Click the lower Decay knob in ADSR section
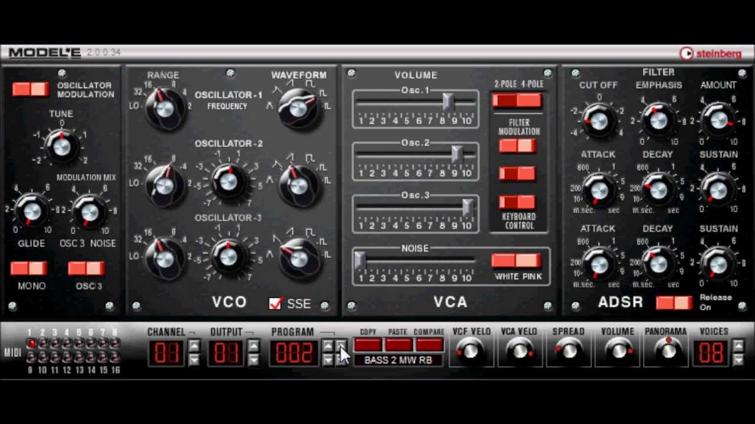The height and width of the screenshot is (424, 755). click(658, 264)
